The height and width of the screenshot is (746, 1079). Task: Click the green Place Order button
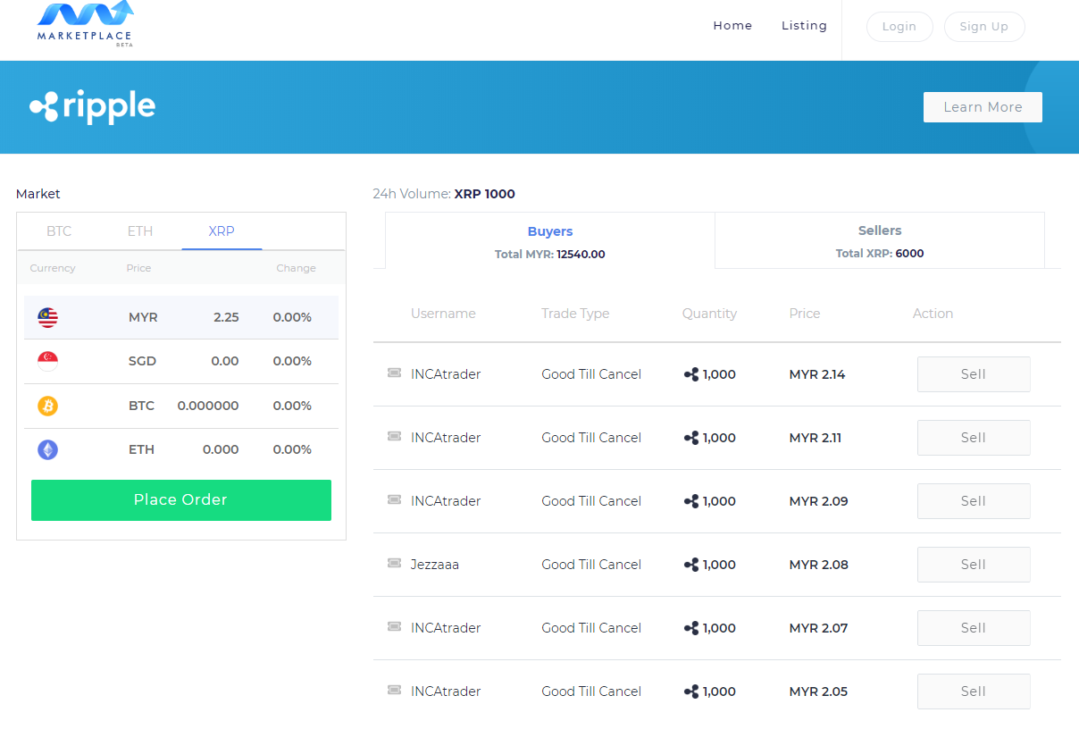181,500
